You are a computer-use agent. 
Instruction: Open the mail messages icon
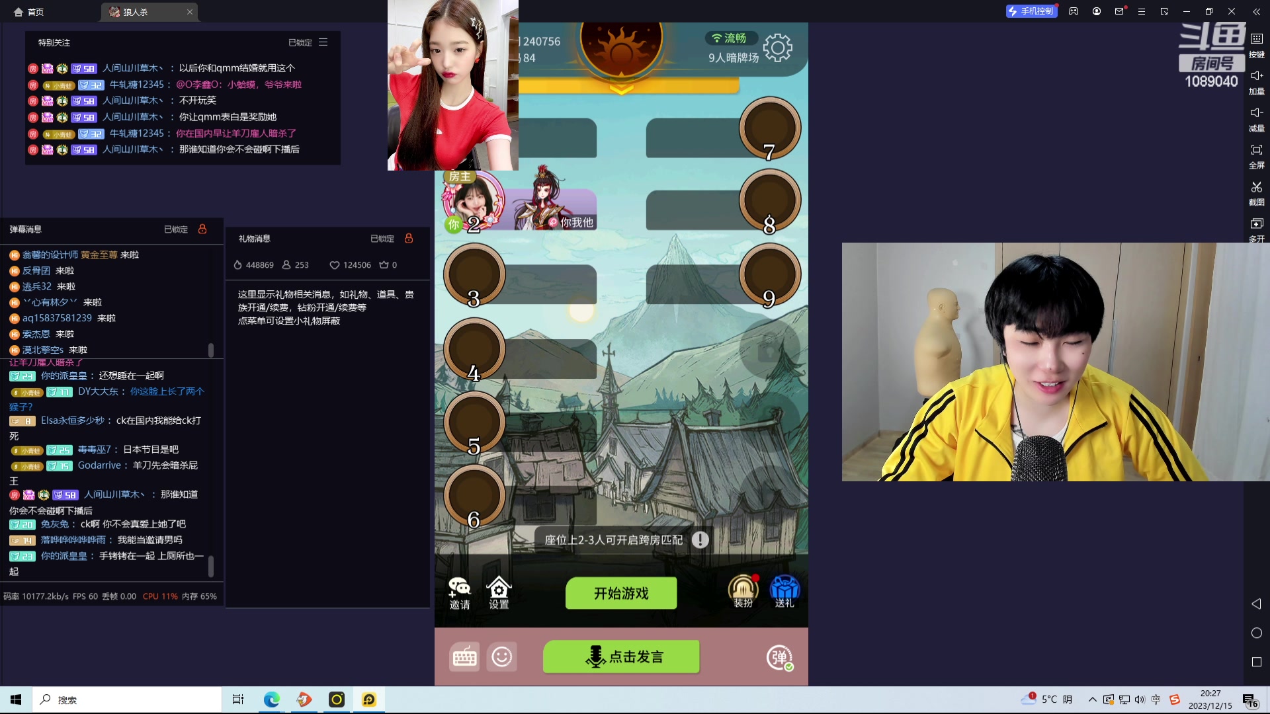1119,11
